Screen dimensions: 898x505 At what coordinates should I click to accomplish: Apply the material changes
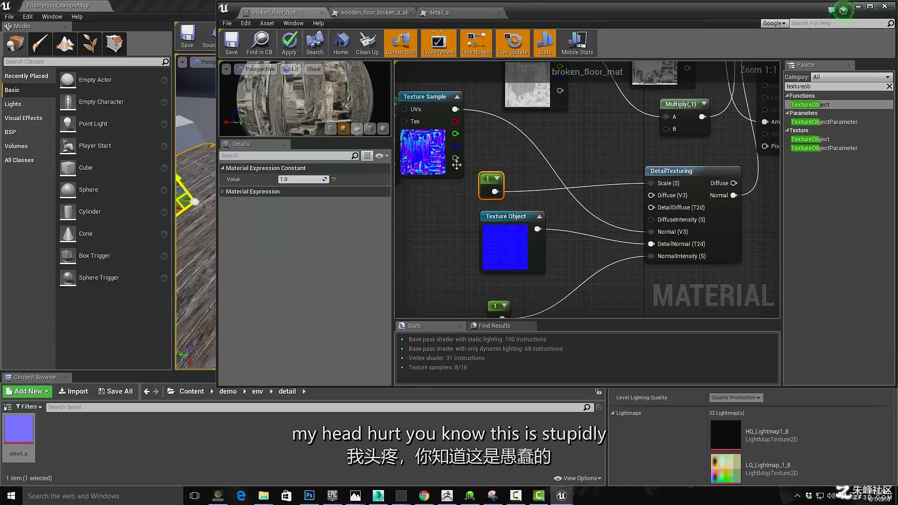coord(289,43)
